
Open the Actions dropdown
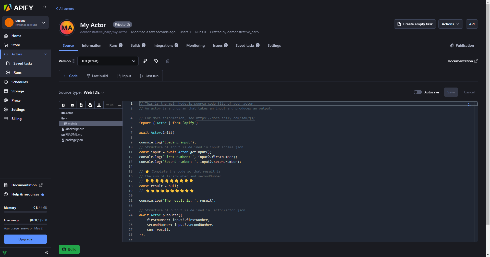[451, 24]
